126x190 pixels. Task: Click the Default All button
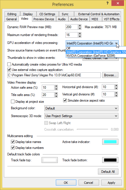click(108, 172)
